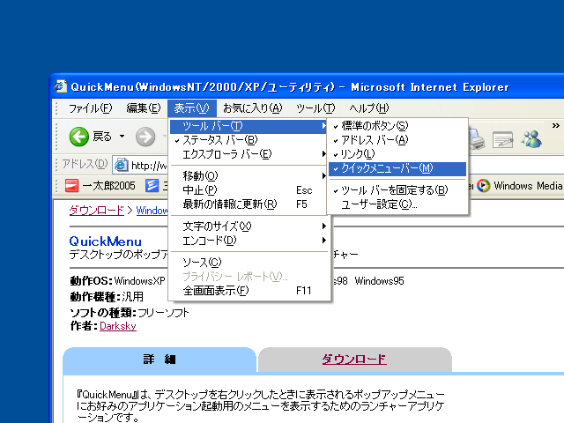Click the 一太郎2005 link icon
The width and height of the screenshot is (564, 423).
click(71, 186)
